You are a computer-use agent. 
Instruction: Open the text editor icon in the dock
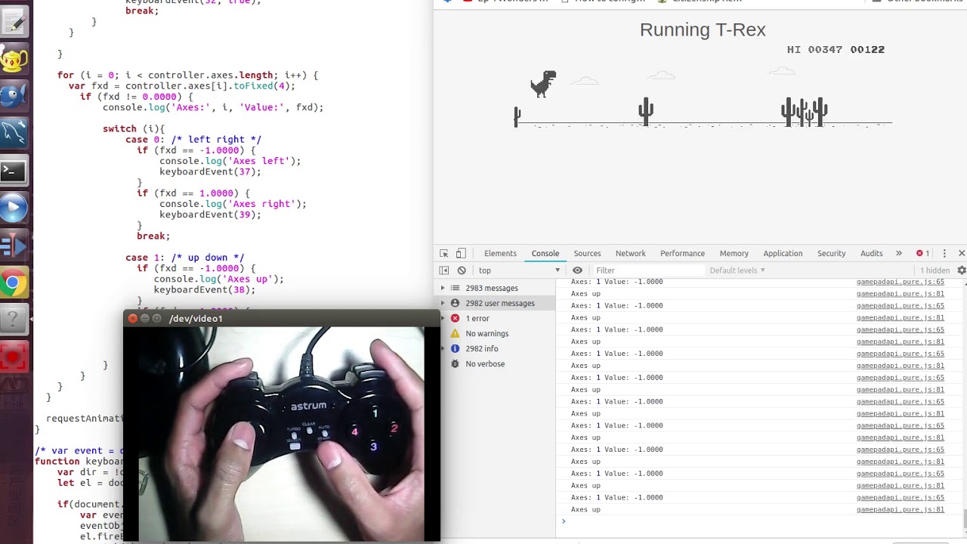click(x=14, y=21)
